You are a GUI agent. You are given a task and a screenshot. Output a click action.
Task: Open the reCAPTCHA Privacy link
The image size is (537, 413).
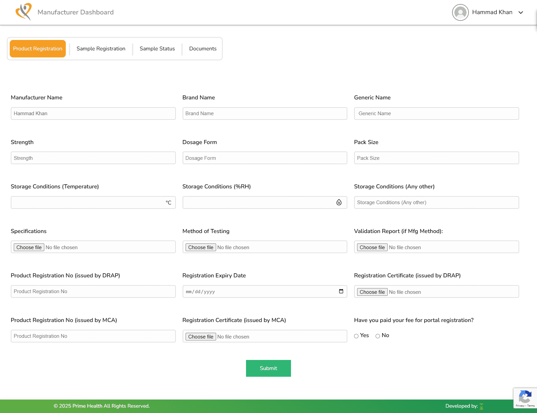coord(520,406)
